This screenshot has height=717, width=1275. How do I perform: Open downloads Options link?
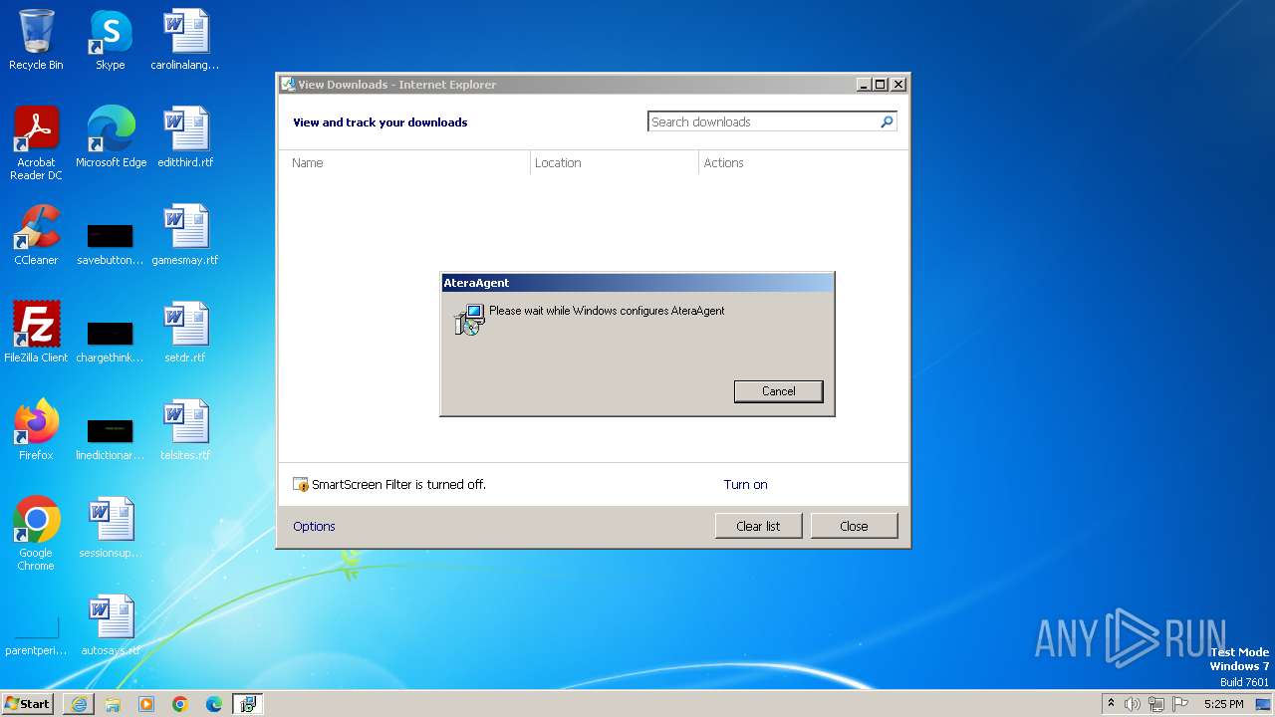[x=314, y=526]
